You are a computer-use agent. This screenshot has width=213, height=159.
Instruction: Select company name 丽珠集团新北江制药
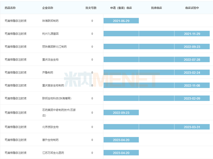pyautogui.click(x=54, y=47)
